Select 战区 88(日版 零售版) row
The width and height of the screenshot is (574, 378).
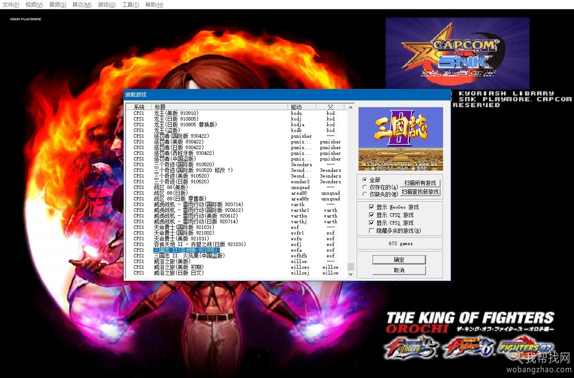236,199
